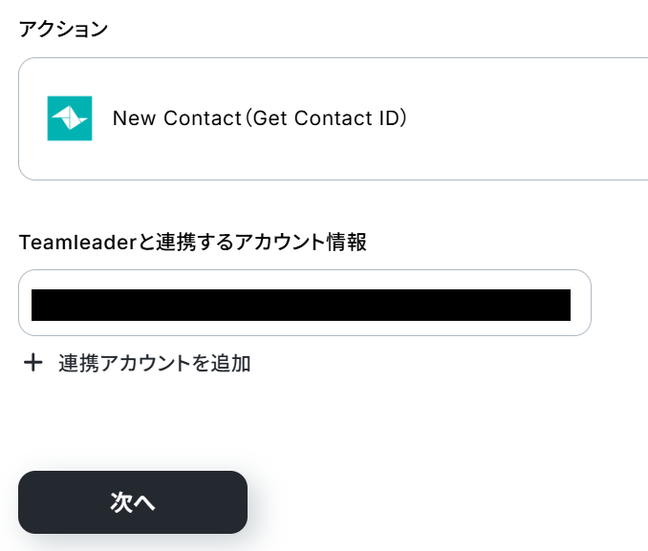Click the redacted account name bar

(x=301, y=305)
